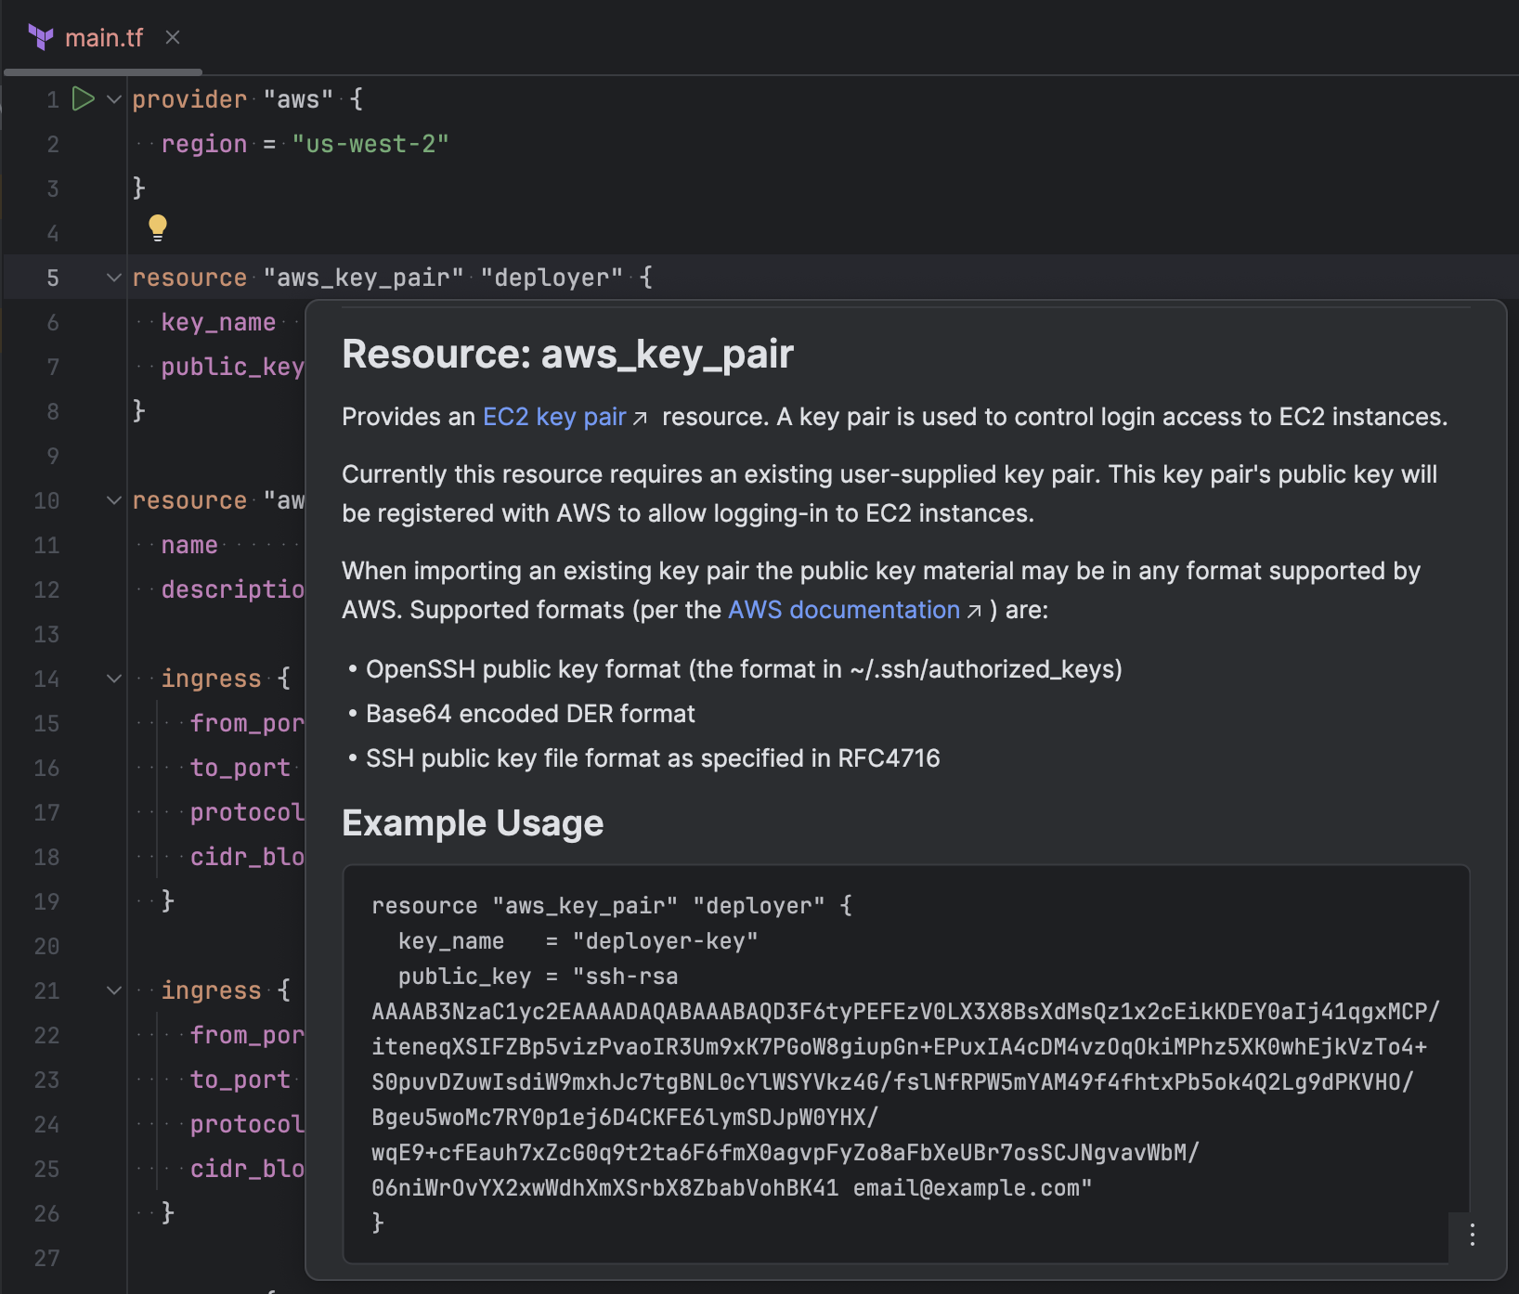The image size is (1519, 1294).
Task: Toggle folding of the provider "aws" block
Action: pos(112,99)
